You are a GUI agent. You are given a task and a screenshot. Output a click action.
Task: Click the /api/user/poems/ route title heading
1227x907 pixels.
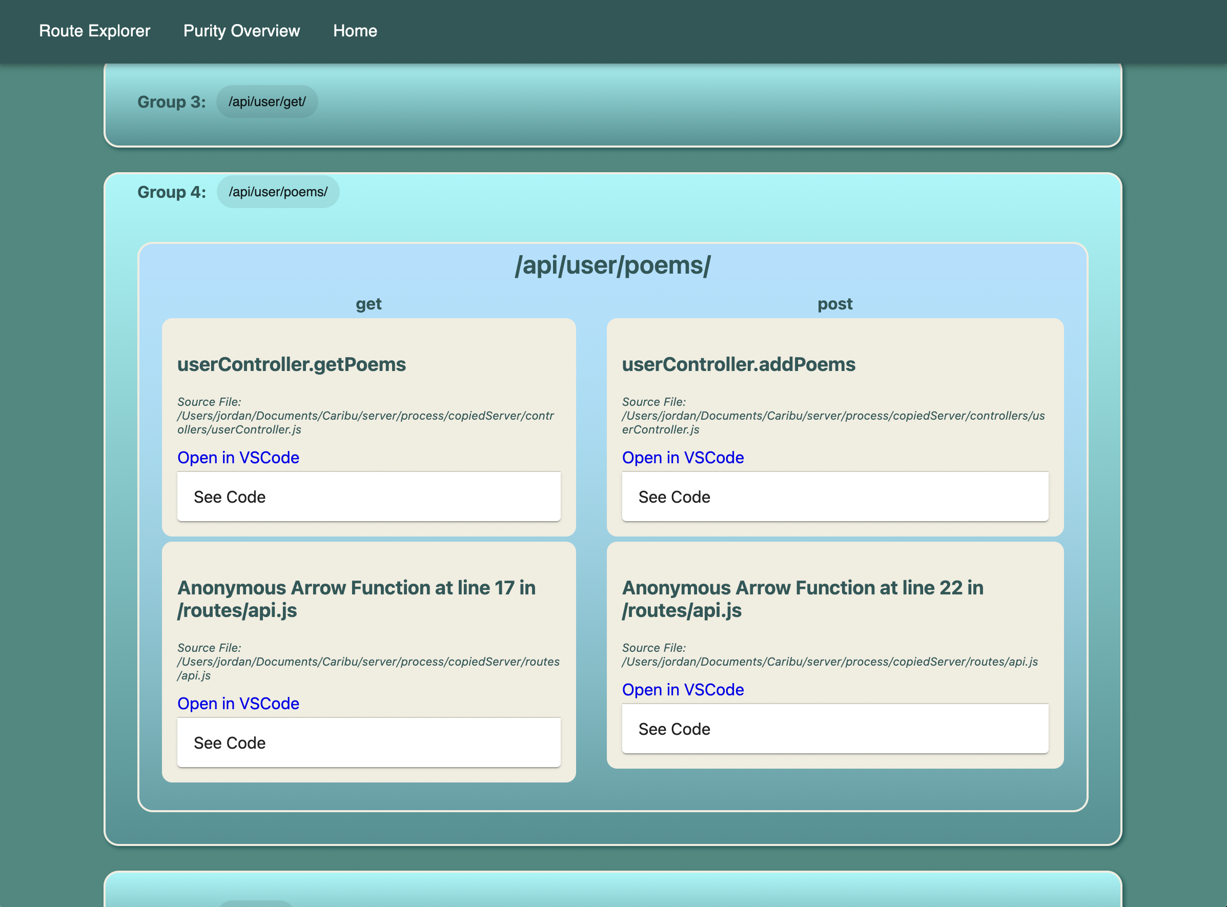[x=612, y=265]
